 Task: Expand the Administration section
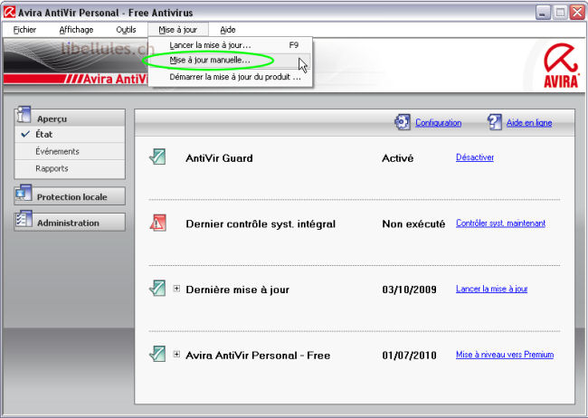pos(70,223)
